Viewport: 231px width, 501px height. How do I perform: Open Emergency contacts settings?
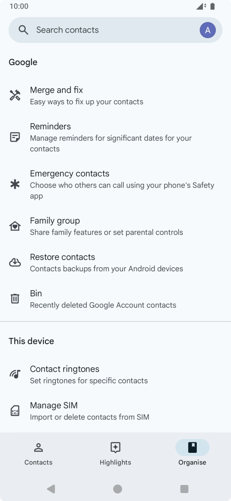[x=115, y=184]
